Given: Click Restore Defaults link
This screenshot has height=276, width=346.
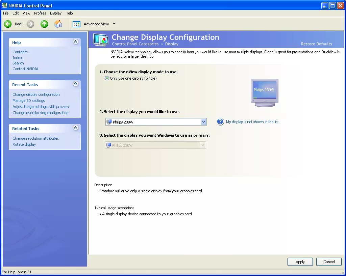Looking at the screenshot, I should coord(316,44).
